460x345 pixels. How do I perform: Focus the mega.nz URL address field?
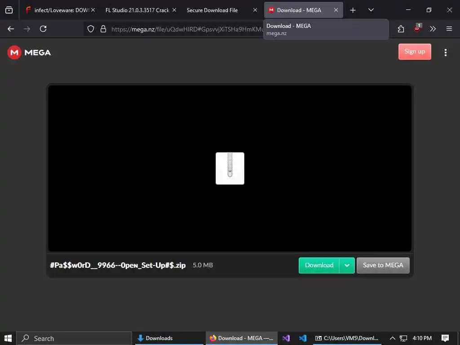[x=186, y=29]
